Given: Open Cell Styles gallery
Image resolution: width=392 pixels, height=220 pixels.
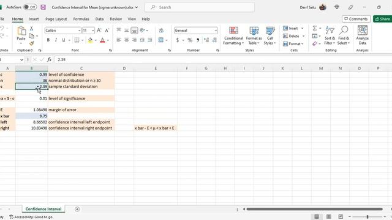Looking at the screenshot, I should tap(270, 35).
